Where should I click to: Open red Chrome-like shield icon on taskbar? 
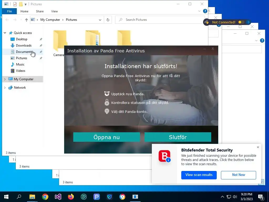click(122, 197)
